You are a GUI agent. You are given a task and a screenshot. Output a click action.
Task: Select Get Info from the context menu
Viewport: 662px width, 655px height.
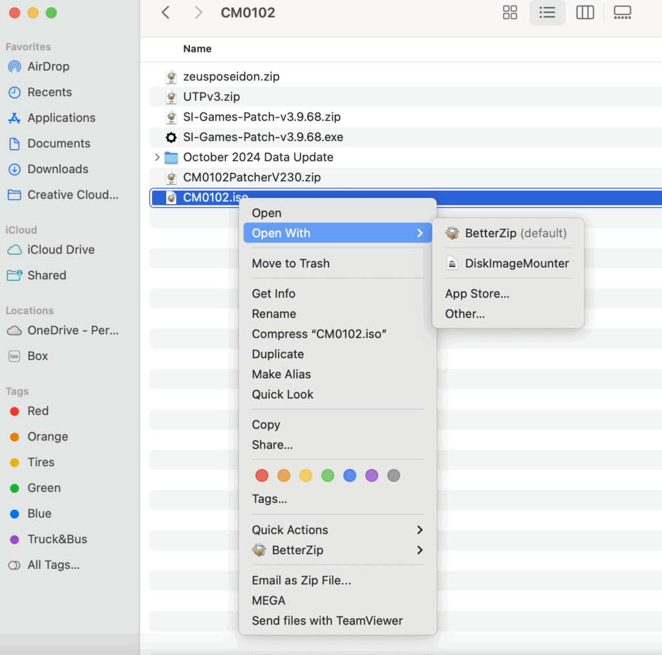[273, 294]
